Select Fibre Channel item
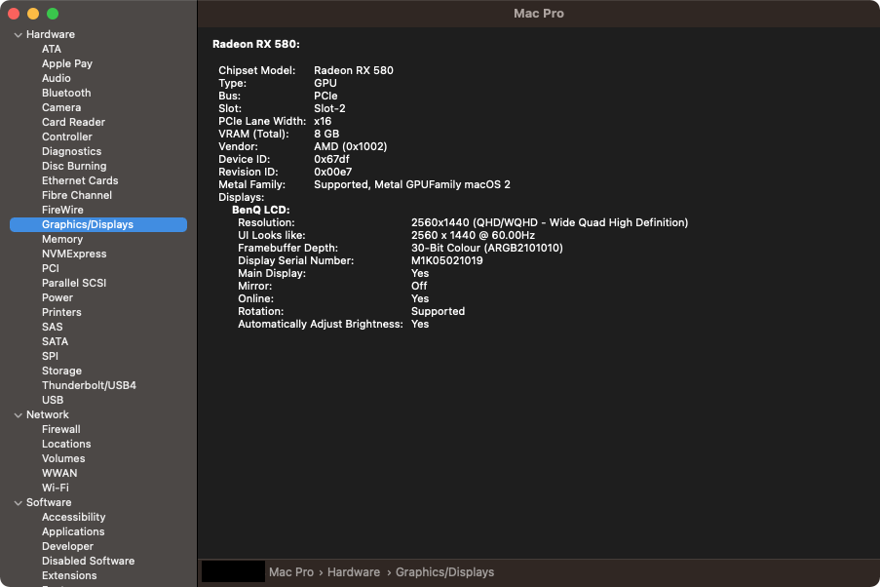 77,195
